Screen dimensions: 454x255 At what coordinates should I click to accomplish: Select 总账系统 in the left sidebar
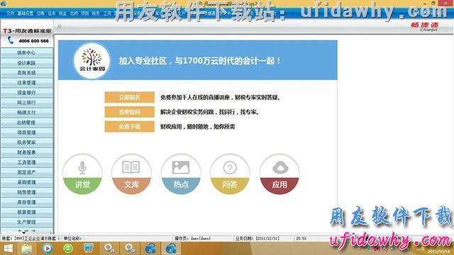[27, 72]
